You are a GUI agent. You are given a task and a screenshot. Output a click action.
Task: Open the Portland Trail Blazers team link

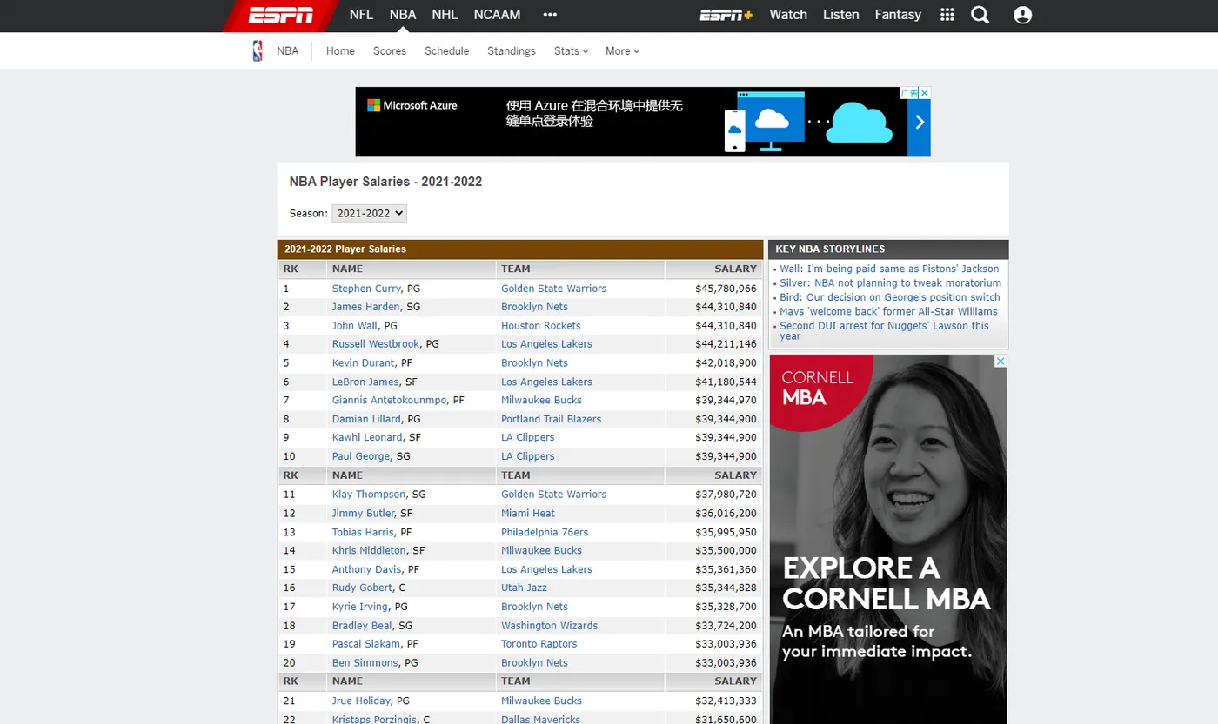pyautogui.click(x=552, y=419)
